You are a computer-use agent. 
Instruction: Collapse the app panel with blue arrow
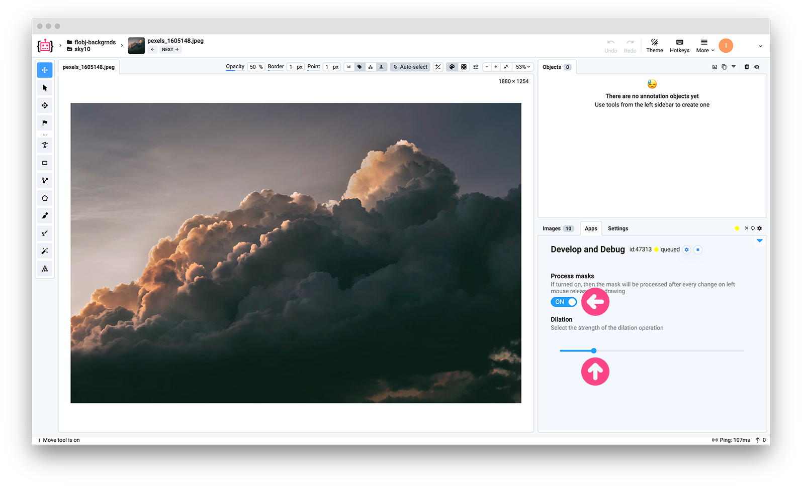pyautogui.click(x=759, y=241)
